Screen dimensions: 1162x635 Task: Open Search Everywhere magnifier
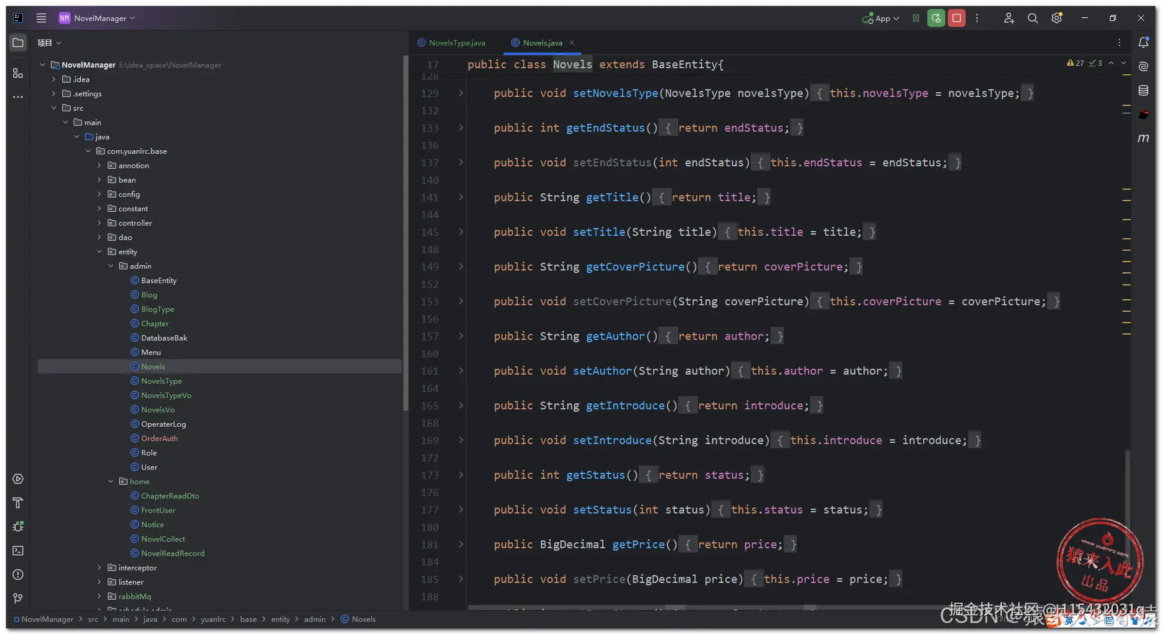click(x=1033, y=18)
